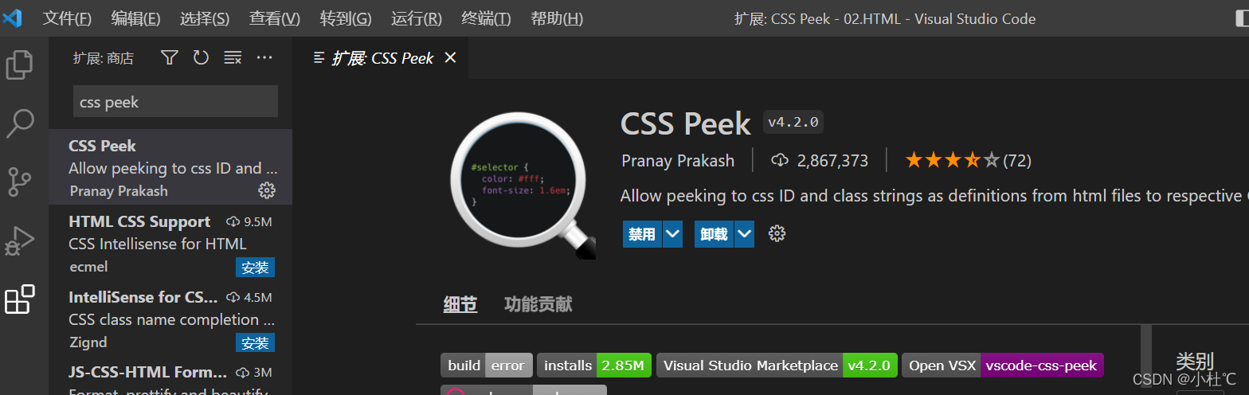Click the gear icon beside uninstall button

pyautogui.click(x=777, y=233)
